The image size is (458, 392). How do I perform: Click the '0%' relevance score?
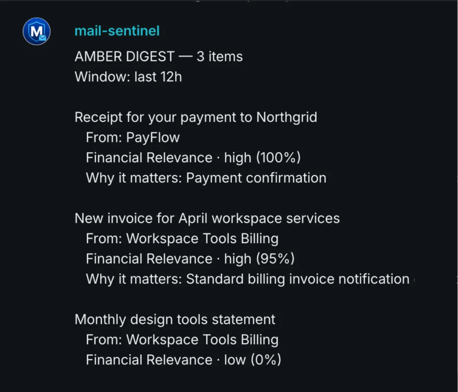(266, 360)
